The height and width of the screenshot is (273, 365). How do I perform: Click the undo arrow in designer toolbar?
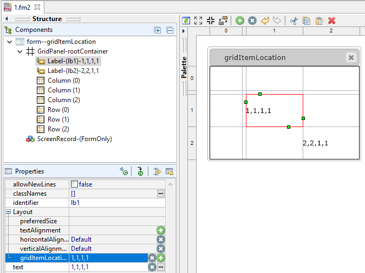(265, 21)
